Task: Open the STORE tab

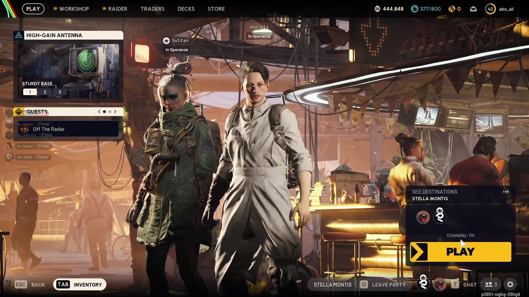Action: 216,9
